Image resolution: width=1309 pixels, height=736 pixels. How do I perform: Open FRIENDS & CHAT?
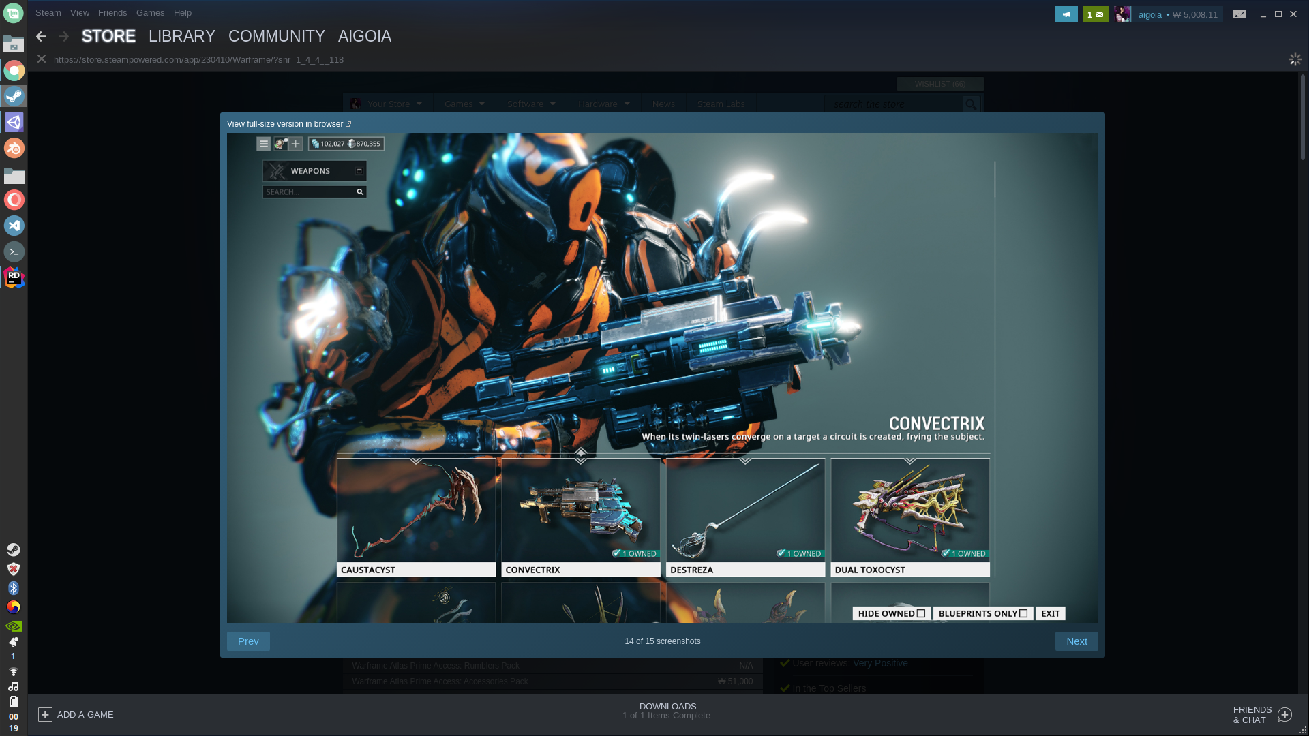coord(1252,715)
